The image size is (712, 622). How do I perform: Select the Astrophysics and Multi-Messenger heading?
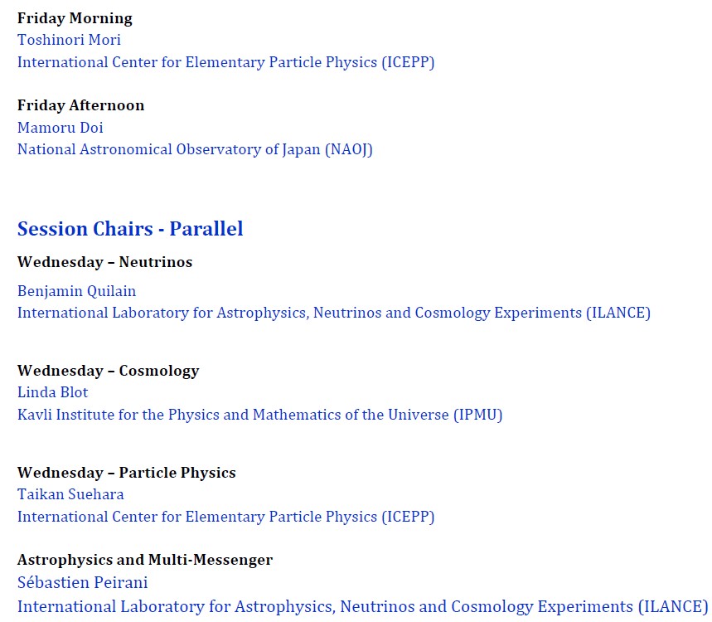coord(145,560)
